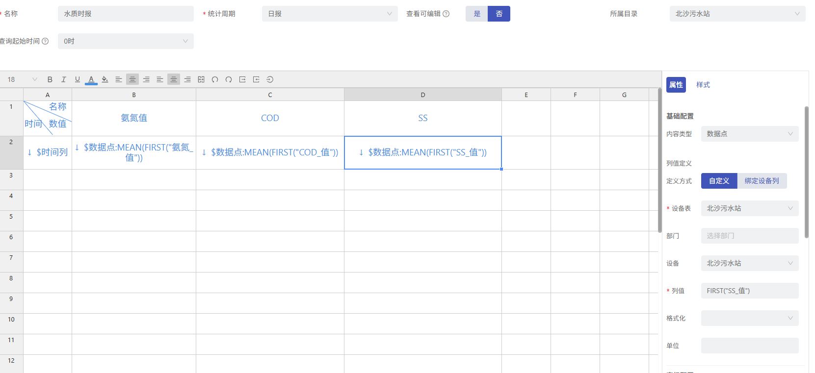Select the COD_值 formula cell
The height and width of the screenshot is (373, 815).
coord(270,152)
